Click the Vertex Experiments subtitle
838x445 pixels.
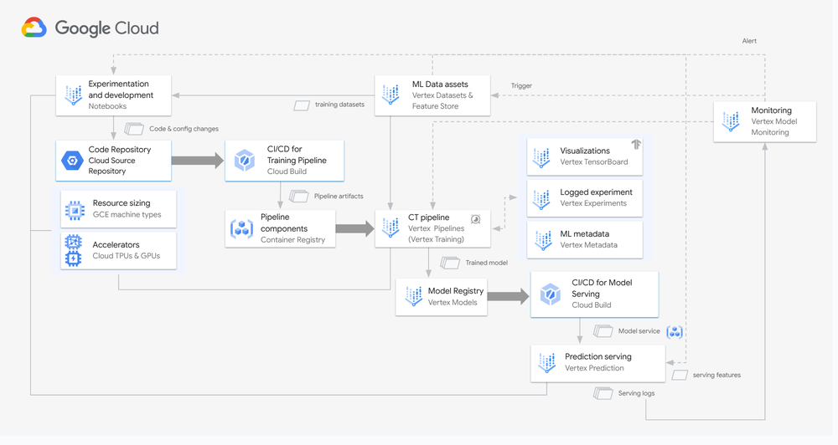(593, 203)
